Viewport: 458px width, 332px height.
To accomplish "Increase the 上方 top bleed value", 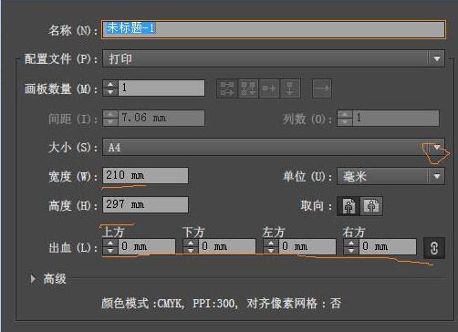I will (x=110, y=243).
